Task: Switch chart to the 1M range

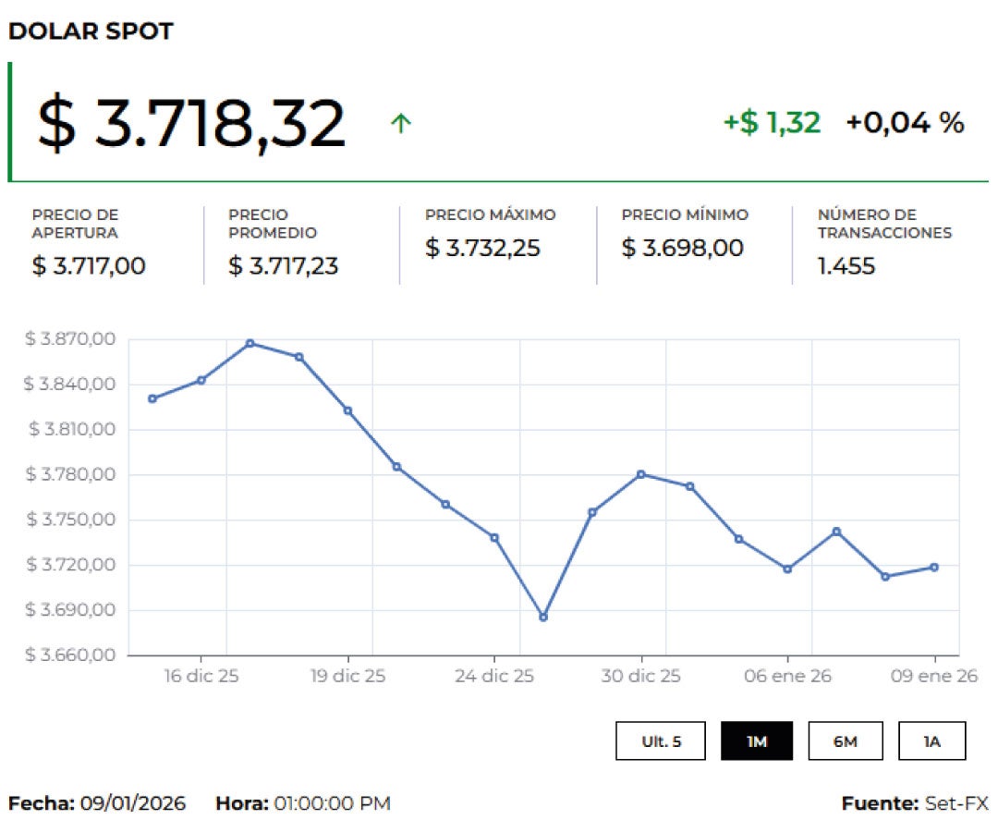Action: click(x=756, y=741)
